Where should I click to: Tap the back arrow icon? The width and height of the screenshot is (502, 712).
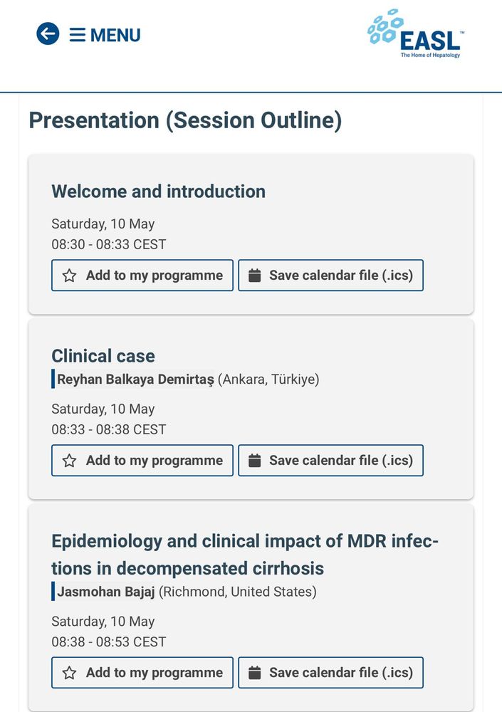point(48,33)
